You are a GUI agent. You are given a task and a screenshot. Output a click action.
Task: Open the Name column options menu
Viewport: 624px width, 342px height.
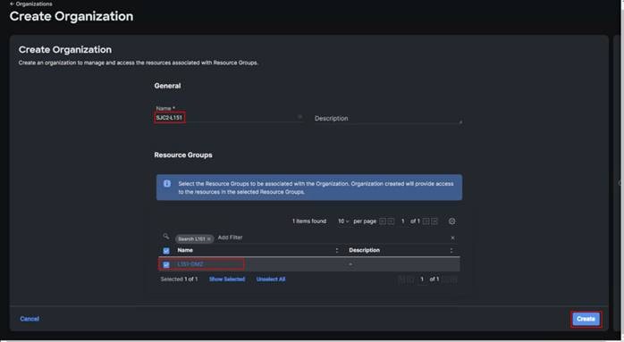point(337,250)
